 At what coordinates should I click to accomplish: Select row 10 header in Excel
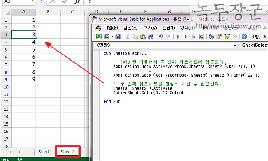[6, 87]
